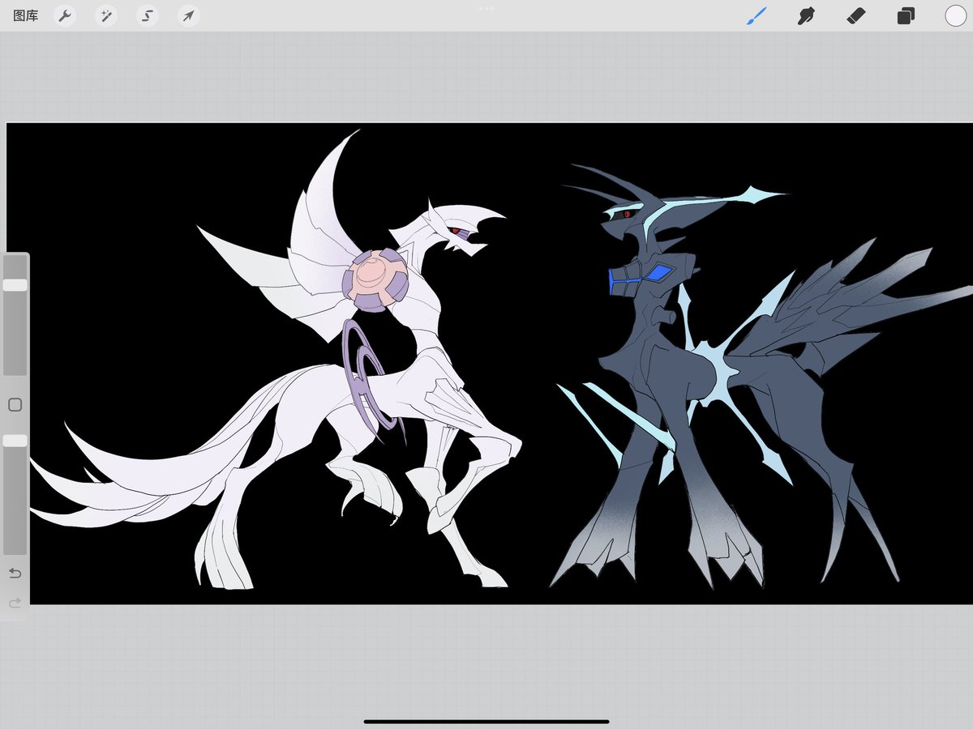973x729 pixels.
Task: Activate the Transform arrow tool
Action: [x=189, y=15]
